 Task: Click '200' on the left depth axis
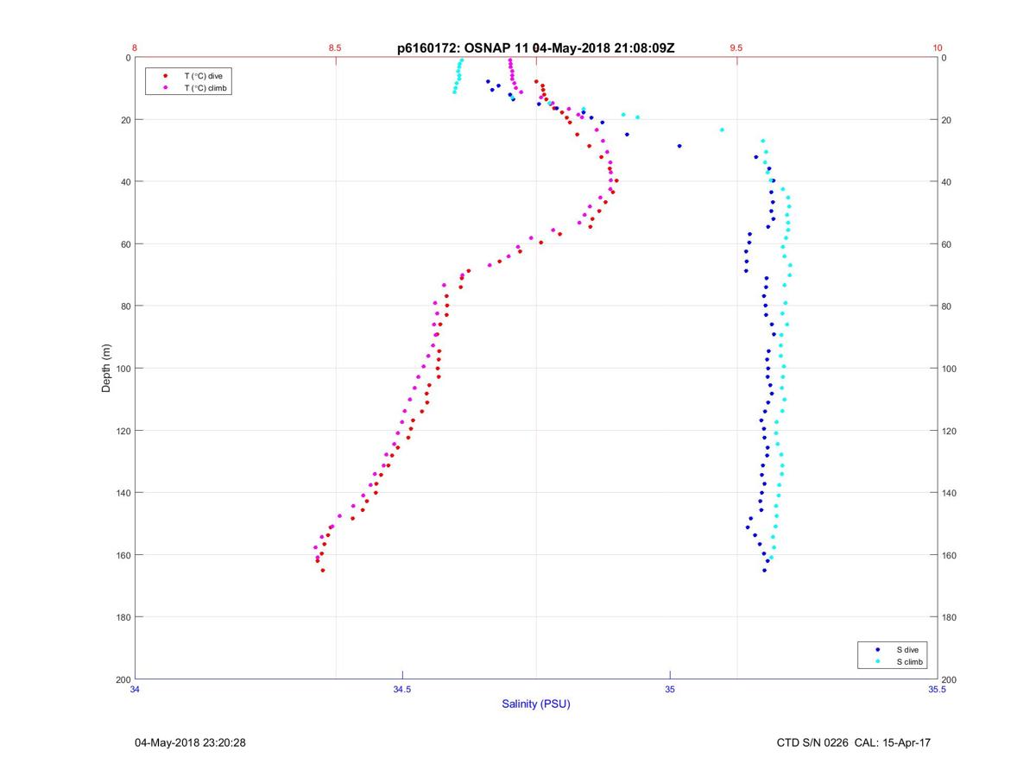click(x=123, y=679)
